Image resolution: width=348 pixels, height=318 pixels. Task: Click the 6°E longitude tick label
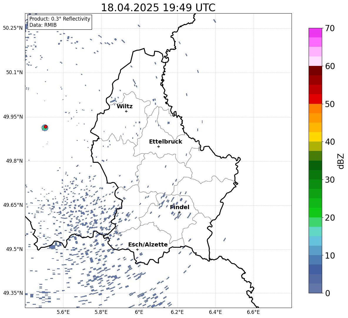click(x=139, y=312)
